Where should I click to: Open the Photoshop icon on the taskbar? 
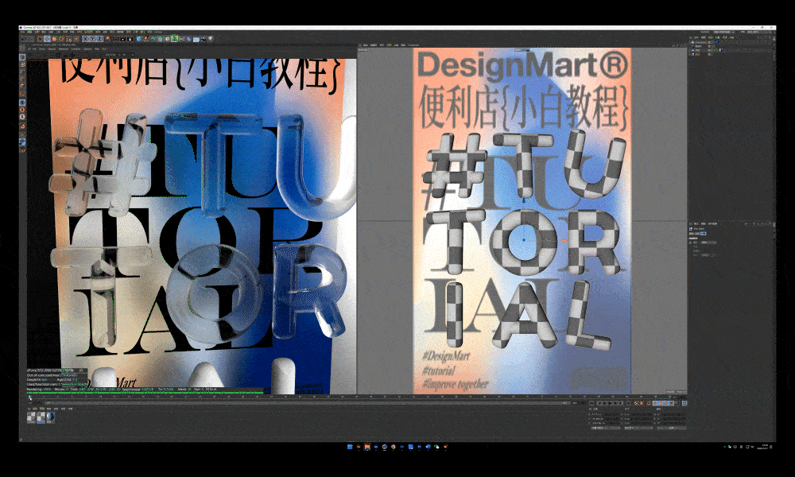[x=419, y=447]
